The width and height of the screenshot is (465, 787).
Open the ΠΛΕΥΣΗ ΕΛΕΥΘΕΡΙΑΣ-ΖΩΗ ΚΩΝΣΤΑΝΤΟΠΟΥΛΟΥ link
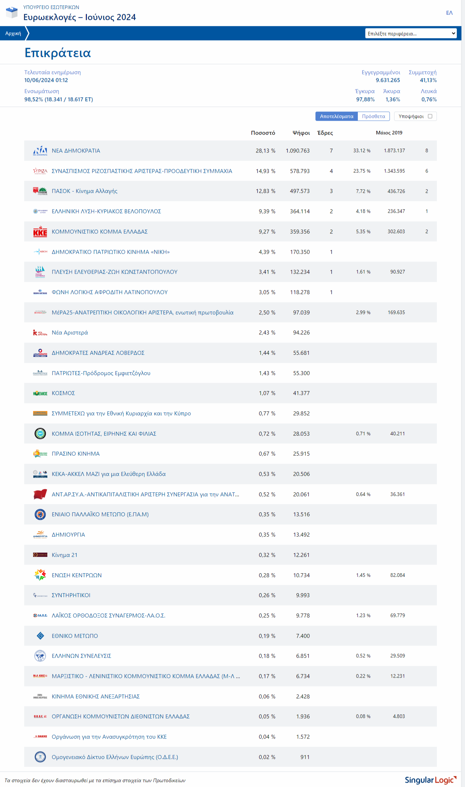(115, 272)
